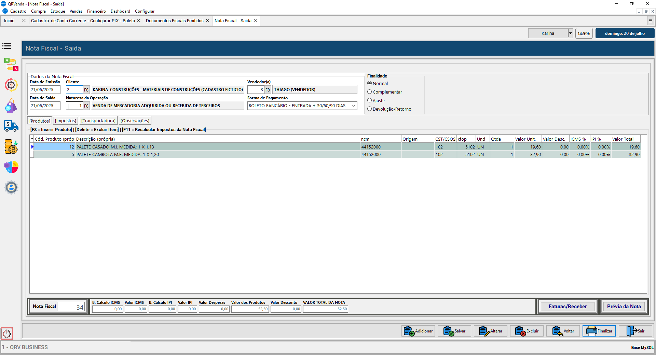Viewport: 656px width, 355px height.
Task: Click the red power icon
Action: coord(7,333)
